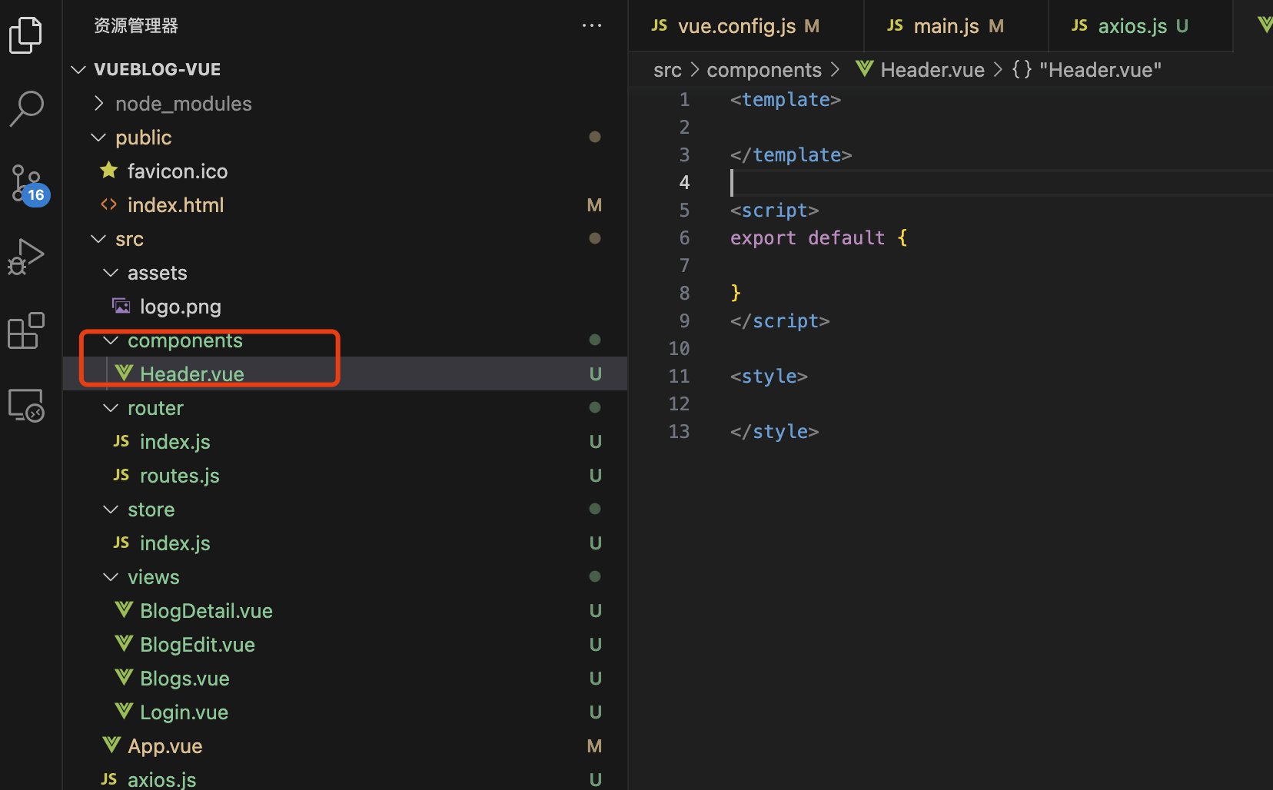This screenshot has height=790, width=1273.
Task: Collapse the VUEBLOG-VUE project root
Action: point(157,69)
